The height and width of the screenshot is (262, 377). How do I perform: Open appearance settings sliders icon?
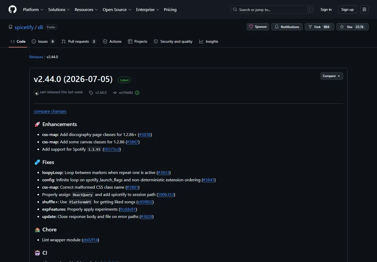(364, 9)
